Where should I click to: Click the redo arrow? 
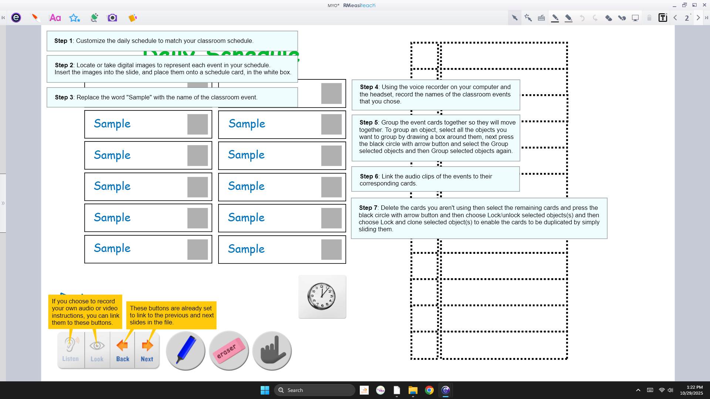(x=595, y=18)
